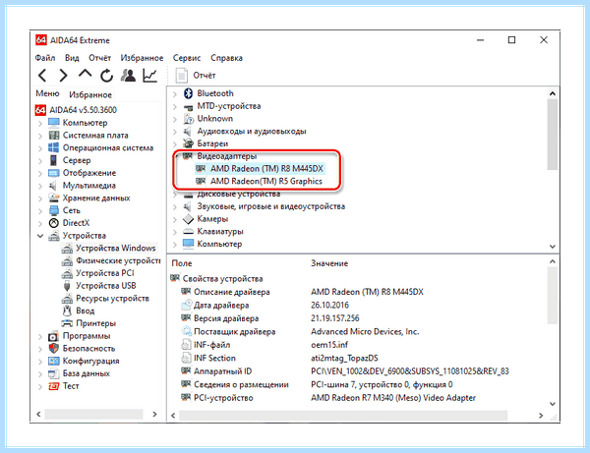Open the Файл menu
590x453 pixels.
click(45, 58)
